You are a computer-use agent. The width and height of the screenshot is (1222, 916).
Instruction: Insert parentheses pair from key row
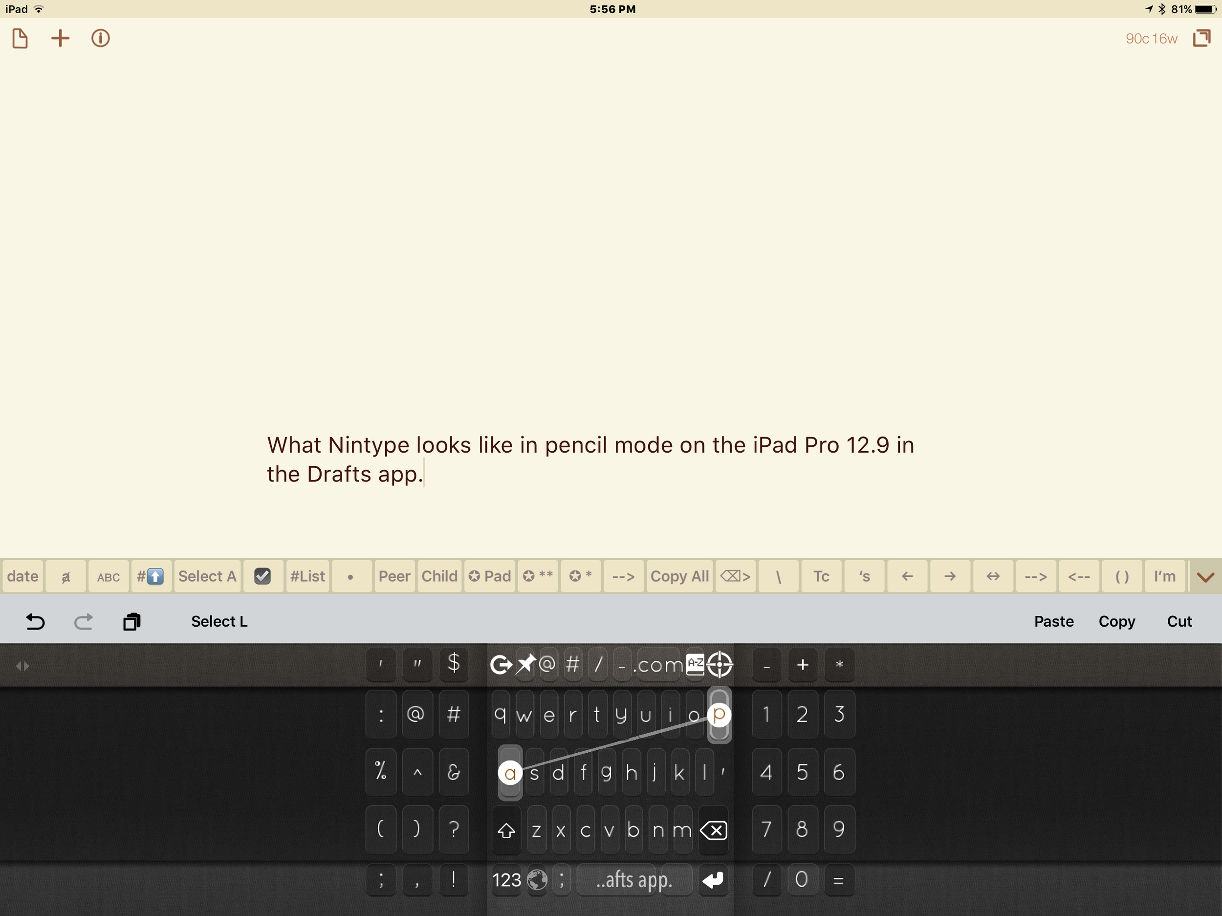pos(1122,576)
